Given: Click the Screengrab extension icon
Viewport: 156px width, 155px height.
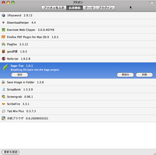Looking at the screenshot, I should pyautogui.click(x=4, y=97).
